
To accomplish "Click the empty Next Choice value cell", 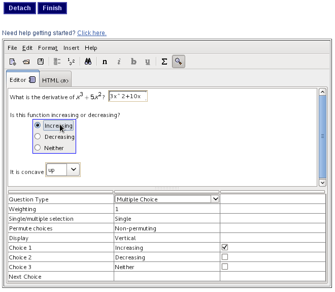I will click(x=167, y=276).
